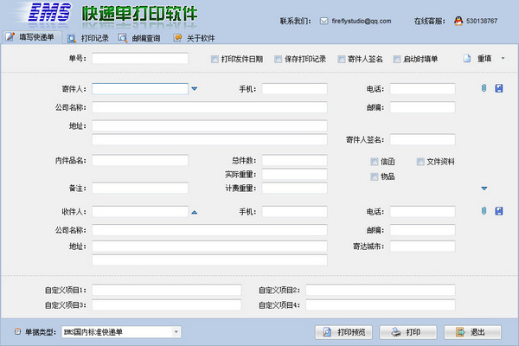The width and height of the screenshot is (519, 346).
Task: Click the 打印预览 print preview button
Action: point(343,331)
